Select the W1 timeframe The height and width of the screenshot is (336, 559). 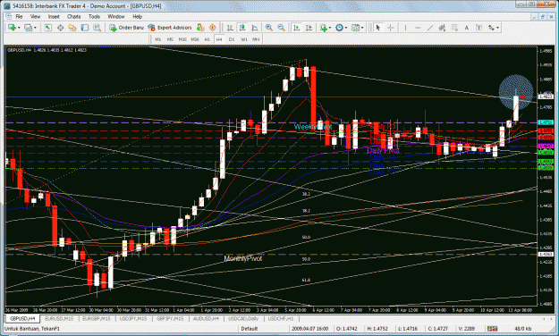[x=244, y=39]
